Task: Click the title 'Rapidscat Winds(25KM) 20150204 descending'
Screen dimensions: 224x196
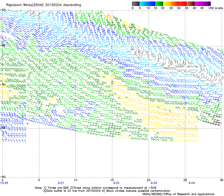Action: pyautogui.click(x=44, y=5)
